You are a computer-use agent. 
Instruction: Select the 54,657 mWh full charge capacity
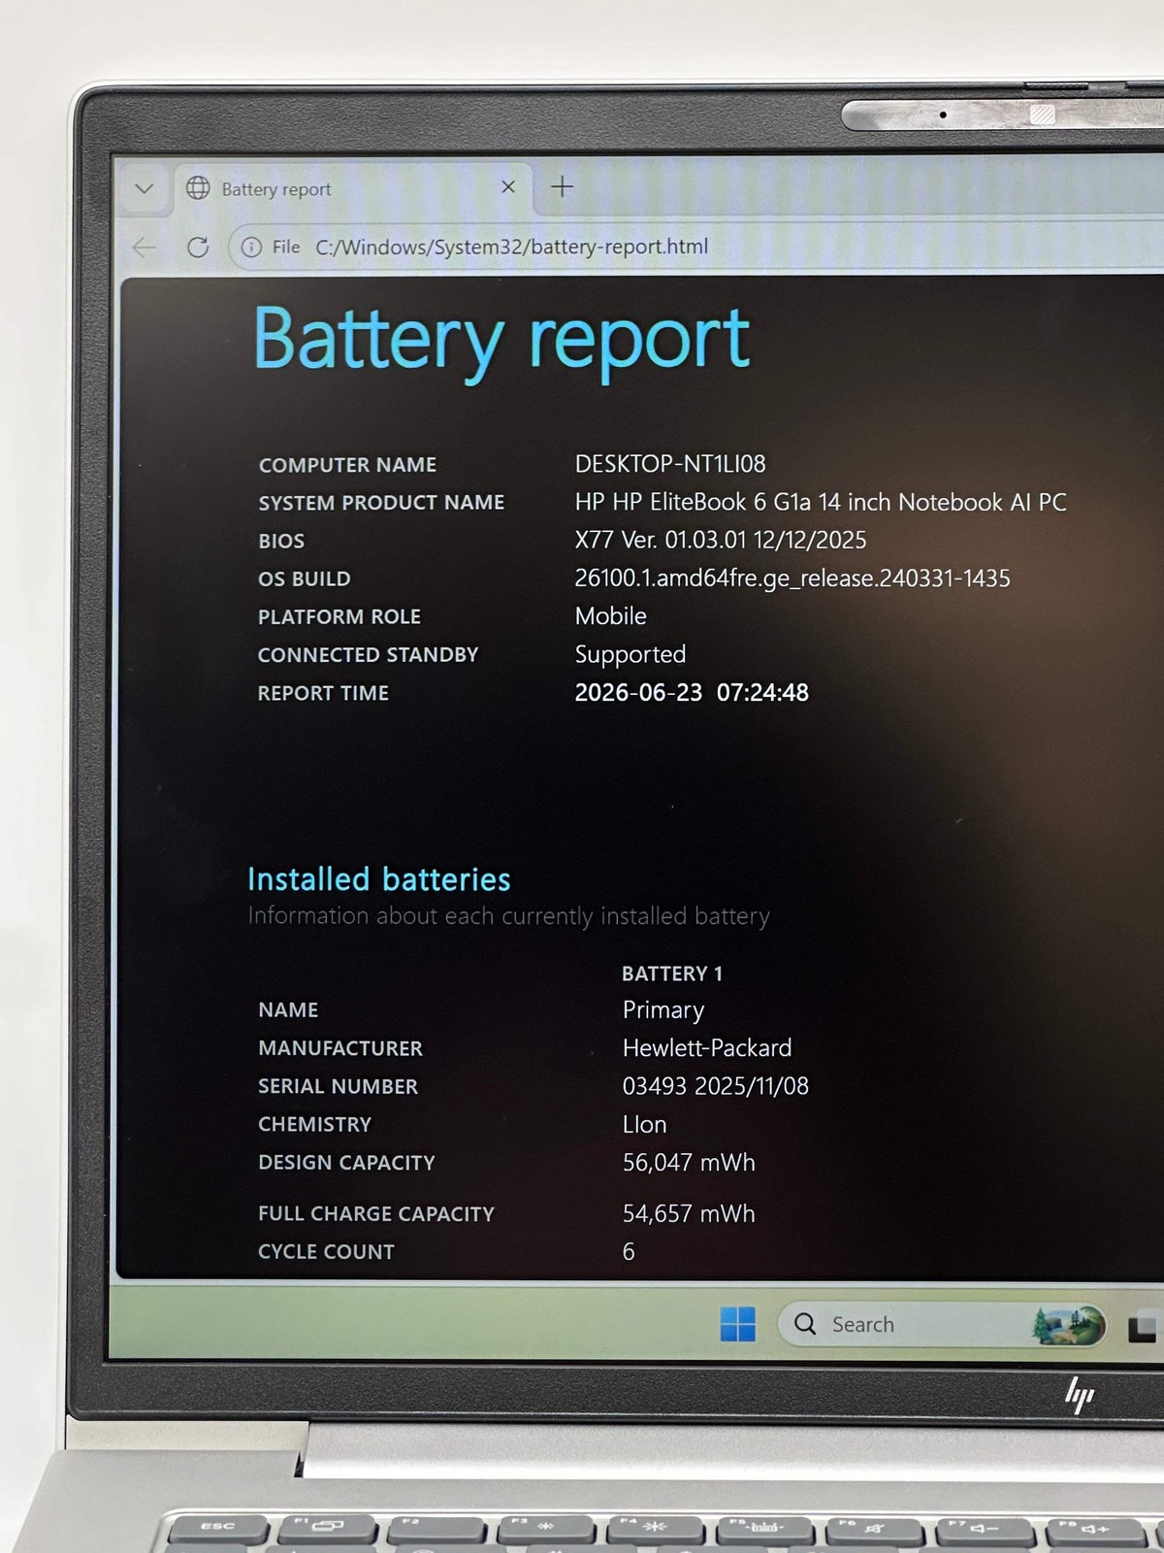pos(689,1213)
